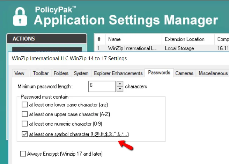
Task: Switch to the Cameras tab
Action: 184,73
